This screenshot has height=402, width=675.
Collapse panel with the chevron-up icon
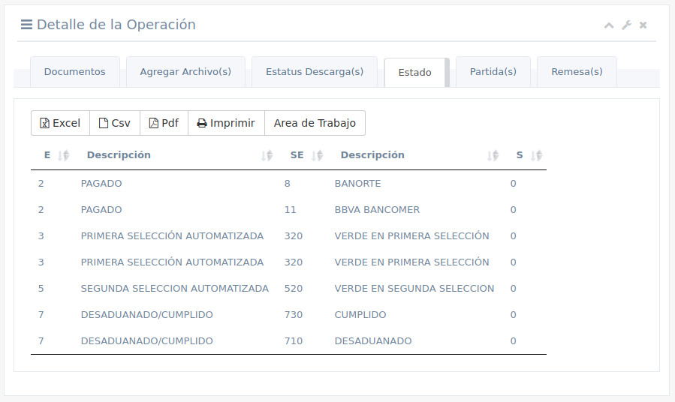pos(609,25)
